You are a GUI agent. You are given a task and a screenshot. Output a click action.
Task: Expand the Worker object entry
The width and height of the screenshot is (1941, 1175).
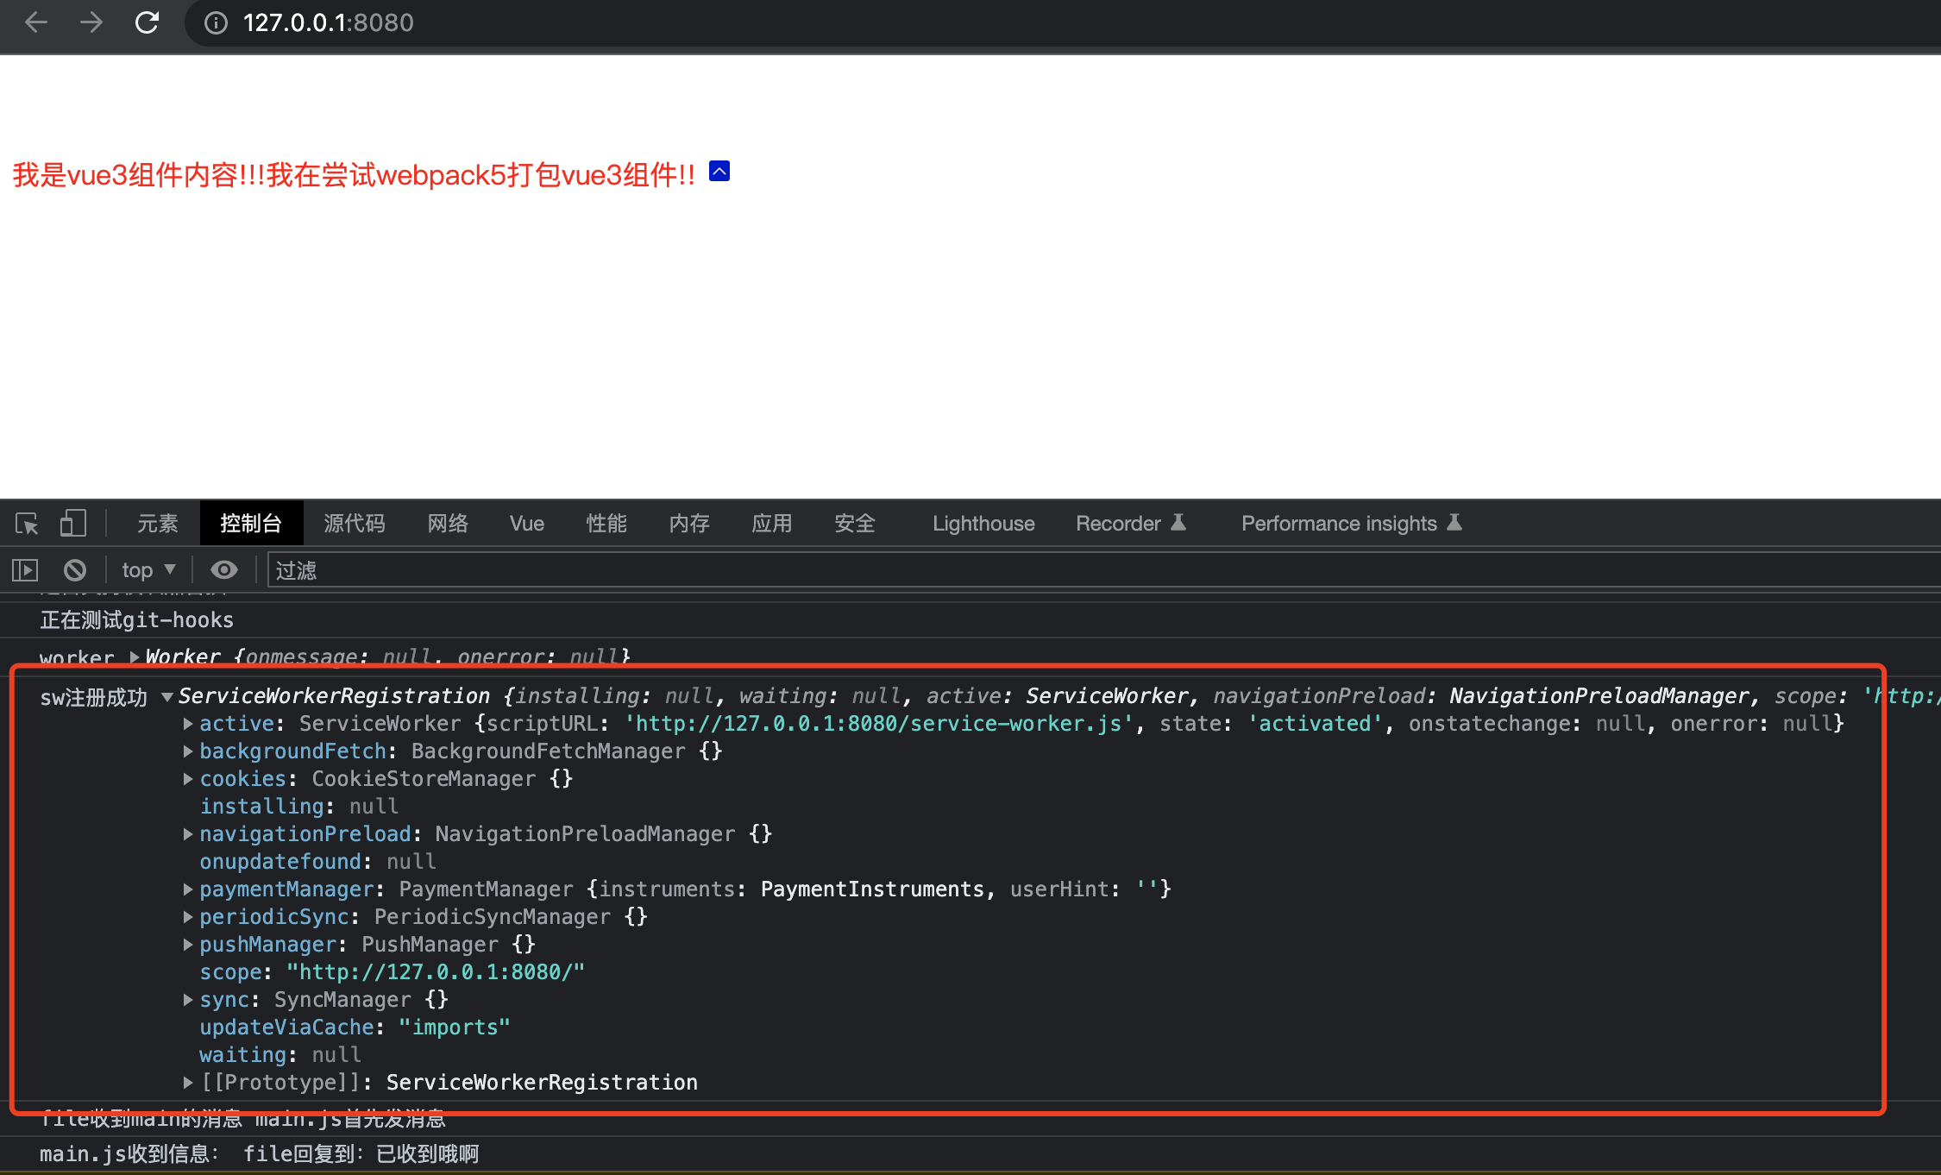pyautogui.click(x=135, y=657)
